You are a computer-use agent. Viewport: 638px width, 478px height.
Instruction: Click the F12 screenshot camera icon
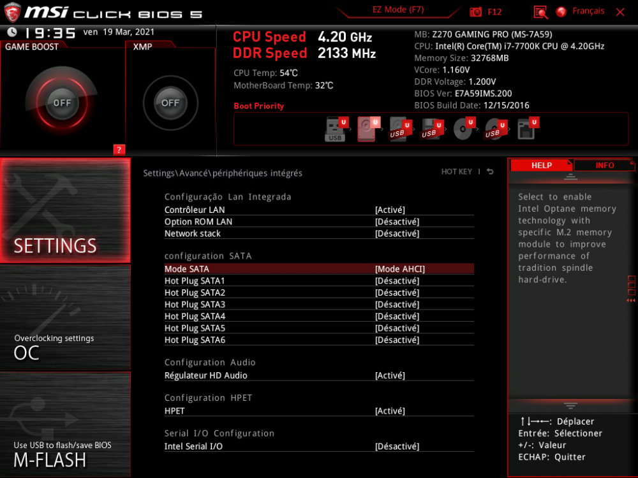(476, 11)
